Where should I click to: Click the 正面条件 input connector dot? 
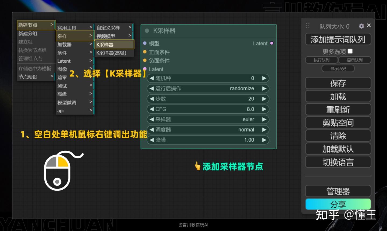coord(145,52)
